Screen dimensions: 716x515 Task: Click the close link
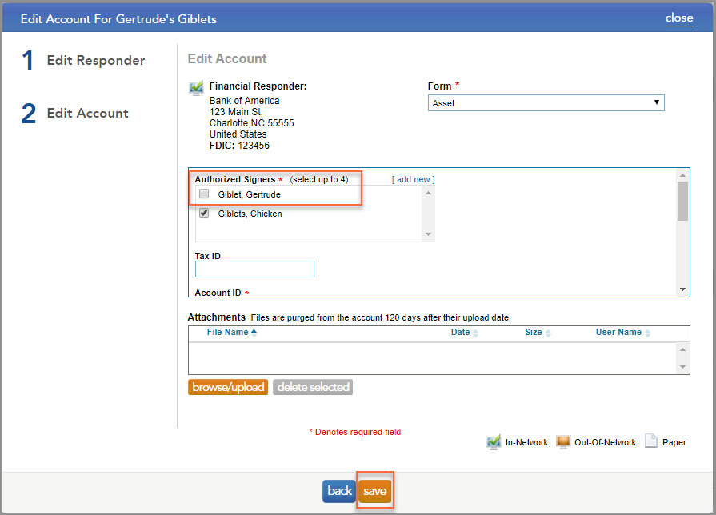pos(679,18)
